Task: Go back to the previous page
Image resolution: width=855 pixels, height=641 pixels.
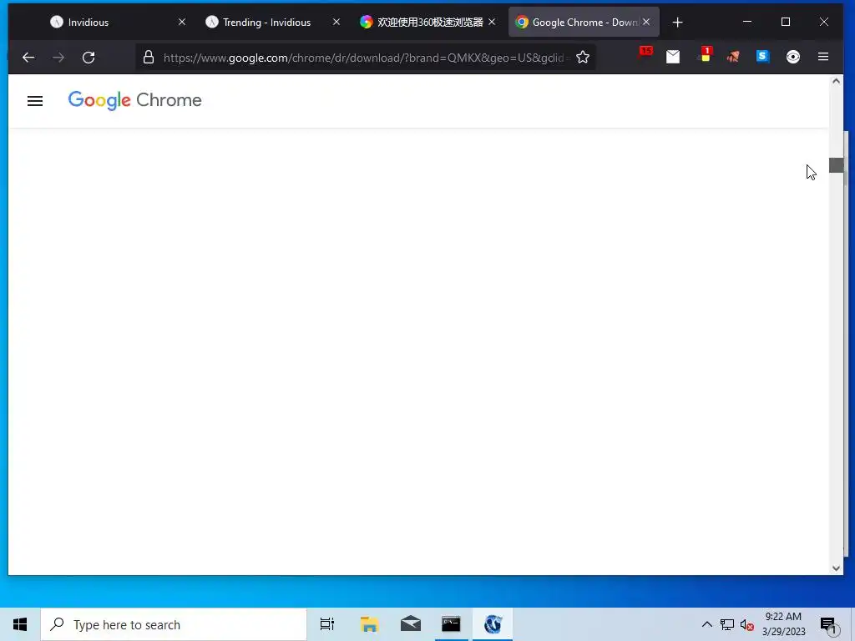Action: click(28, 58)
